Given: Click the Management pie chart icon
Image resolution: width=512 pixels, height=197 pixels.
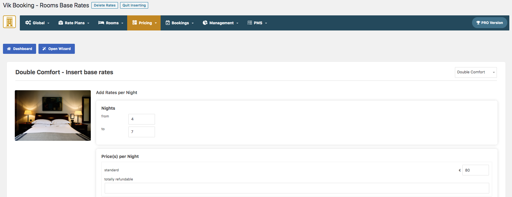Looking at the screenshot, I should [205, 22].
